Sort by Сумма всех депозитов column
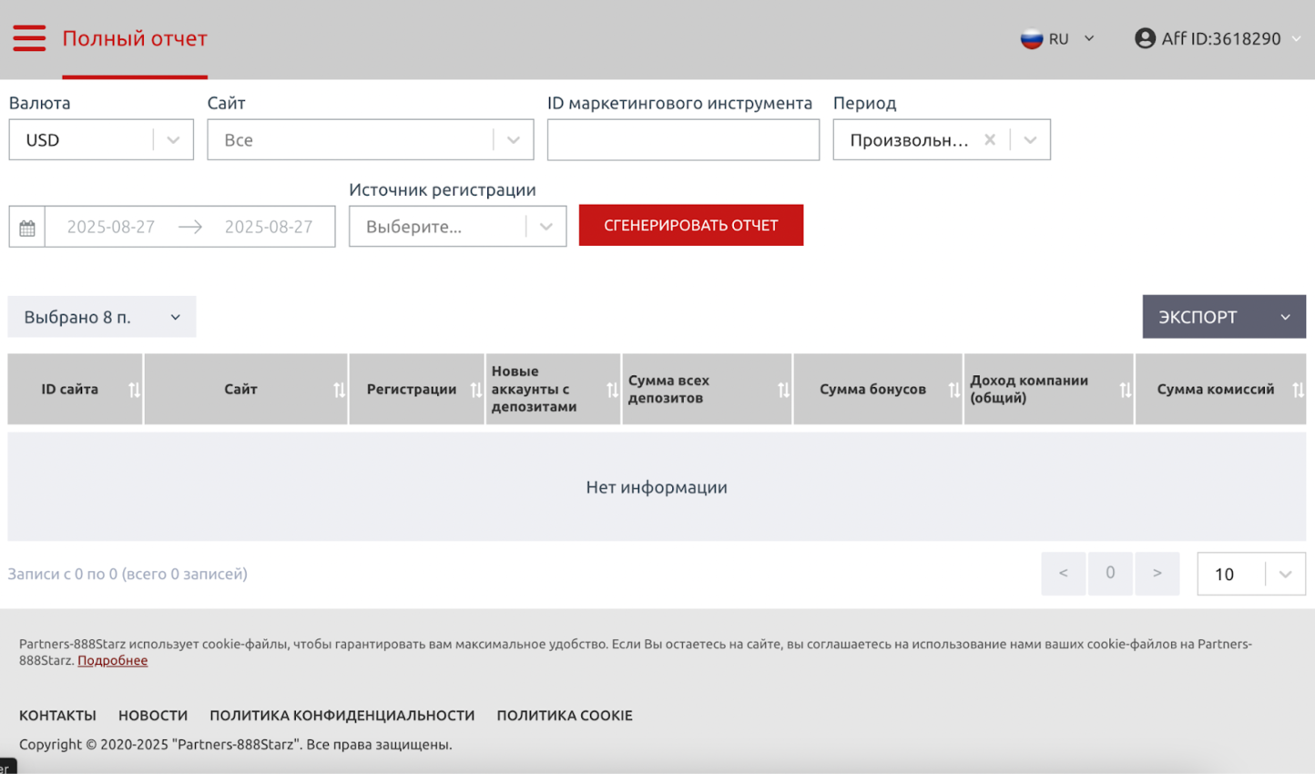 click(783, 390)
